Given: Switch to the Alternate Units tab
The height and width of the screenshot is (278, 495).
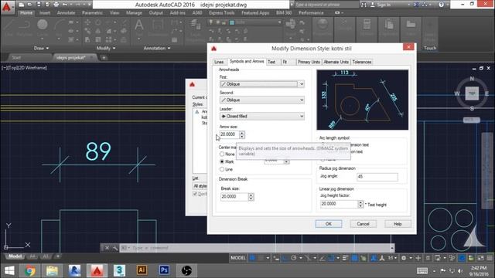Looking at the screenshot, I should click(x=336, y=62).
